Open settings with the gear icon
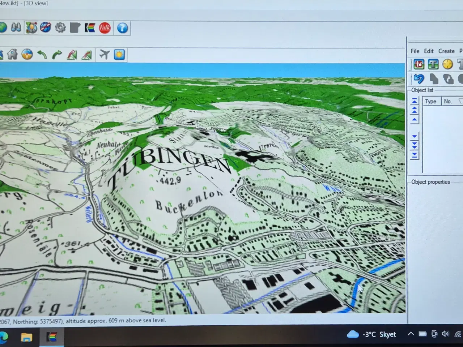 60,28
